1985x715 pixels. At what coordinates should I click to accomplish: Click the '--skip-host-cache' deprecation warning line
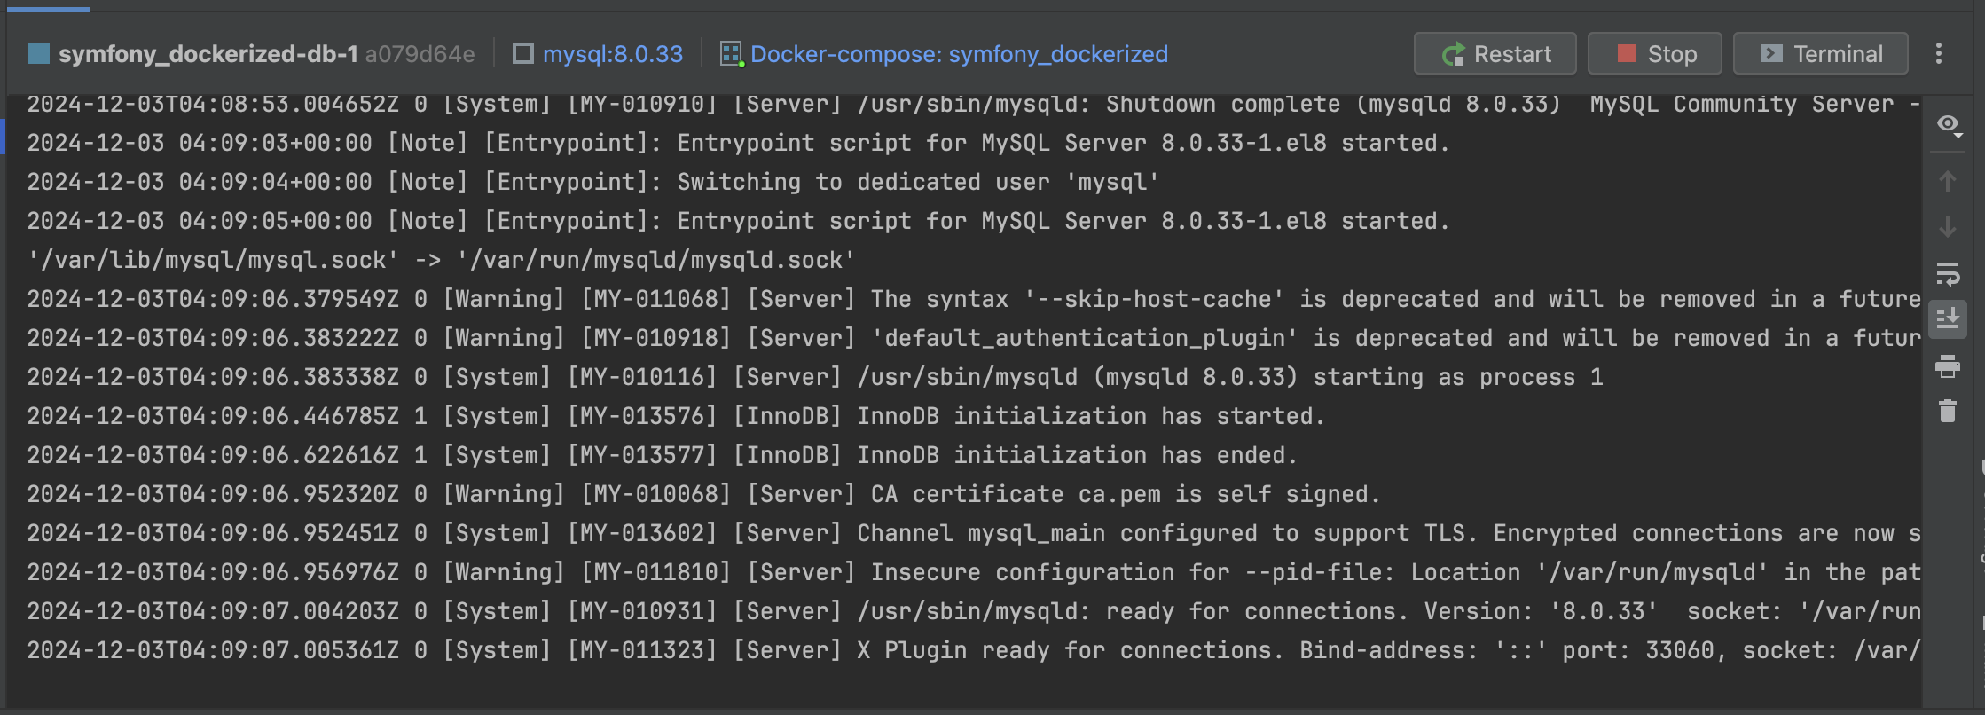point(974,299)
